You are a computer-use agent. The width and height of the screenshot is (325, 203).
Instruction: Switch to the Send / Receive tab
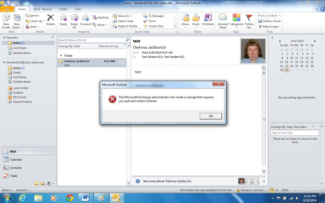pyautogui.click(x=43, y=9)
